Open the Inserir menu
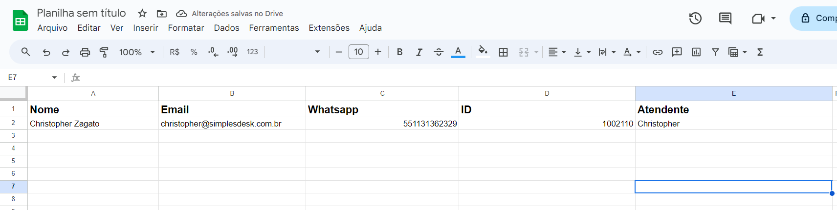The image size is (837, 210). [x=145, y=28]
